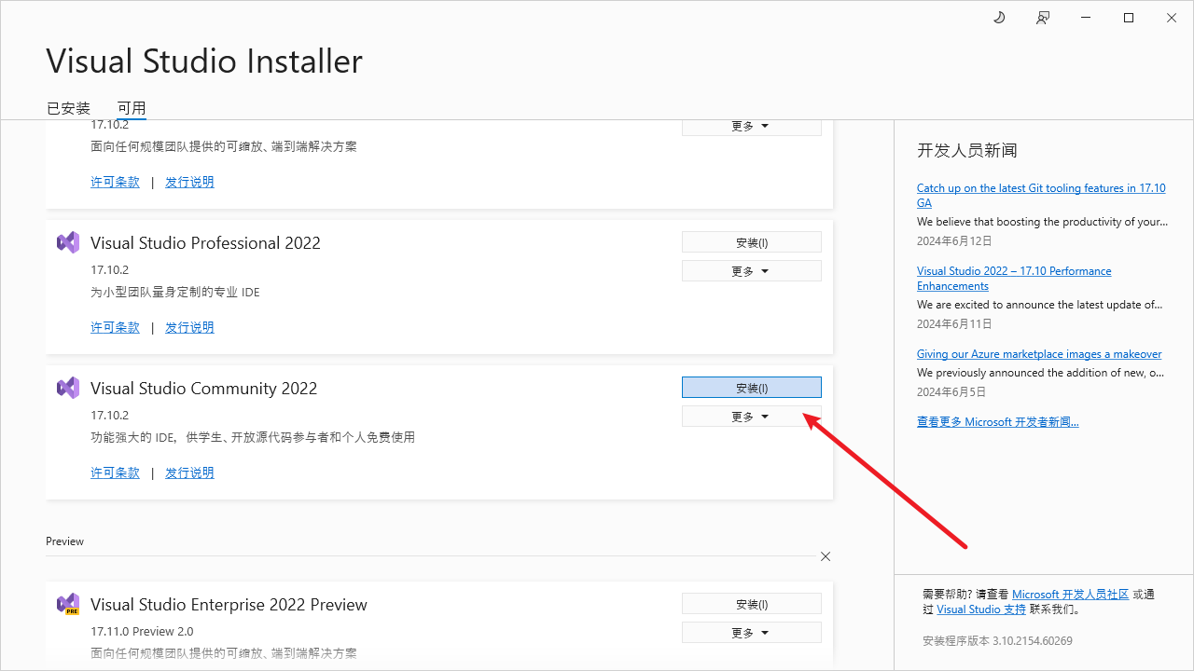Click the feedback icon in title bar
This screenshot has width=1194, height=671.
1043,18
